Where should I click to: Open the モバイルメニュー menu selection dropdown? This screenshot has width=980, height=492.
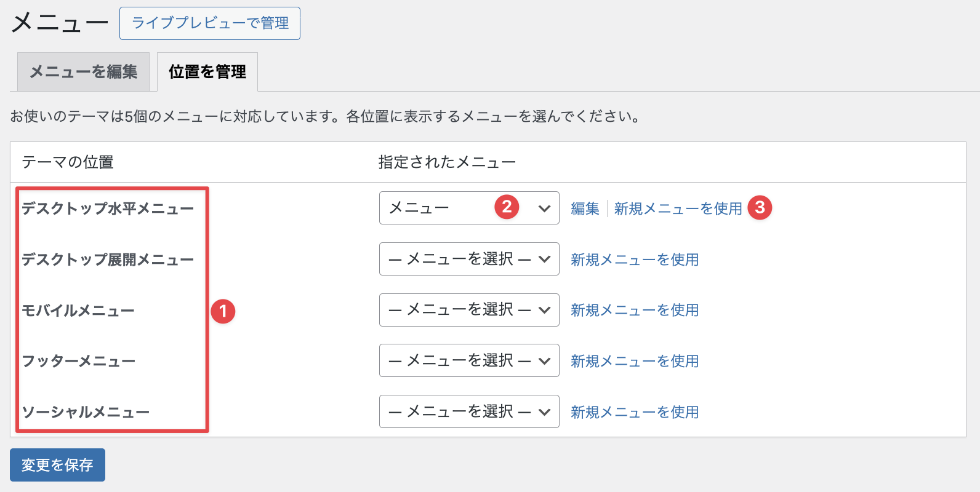click(468, 310)
